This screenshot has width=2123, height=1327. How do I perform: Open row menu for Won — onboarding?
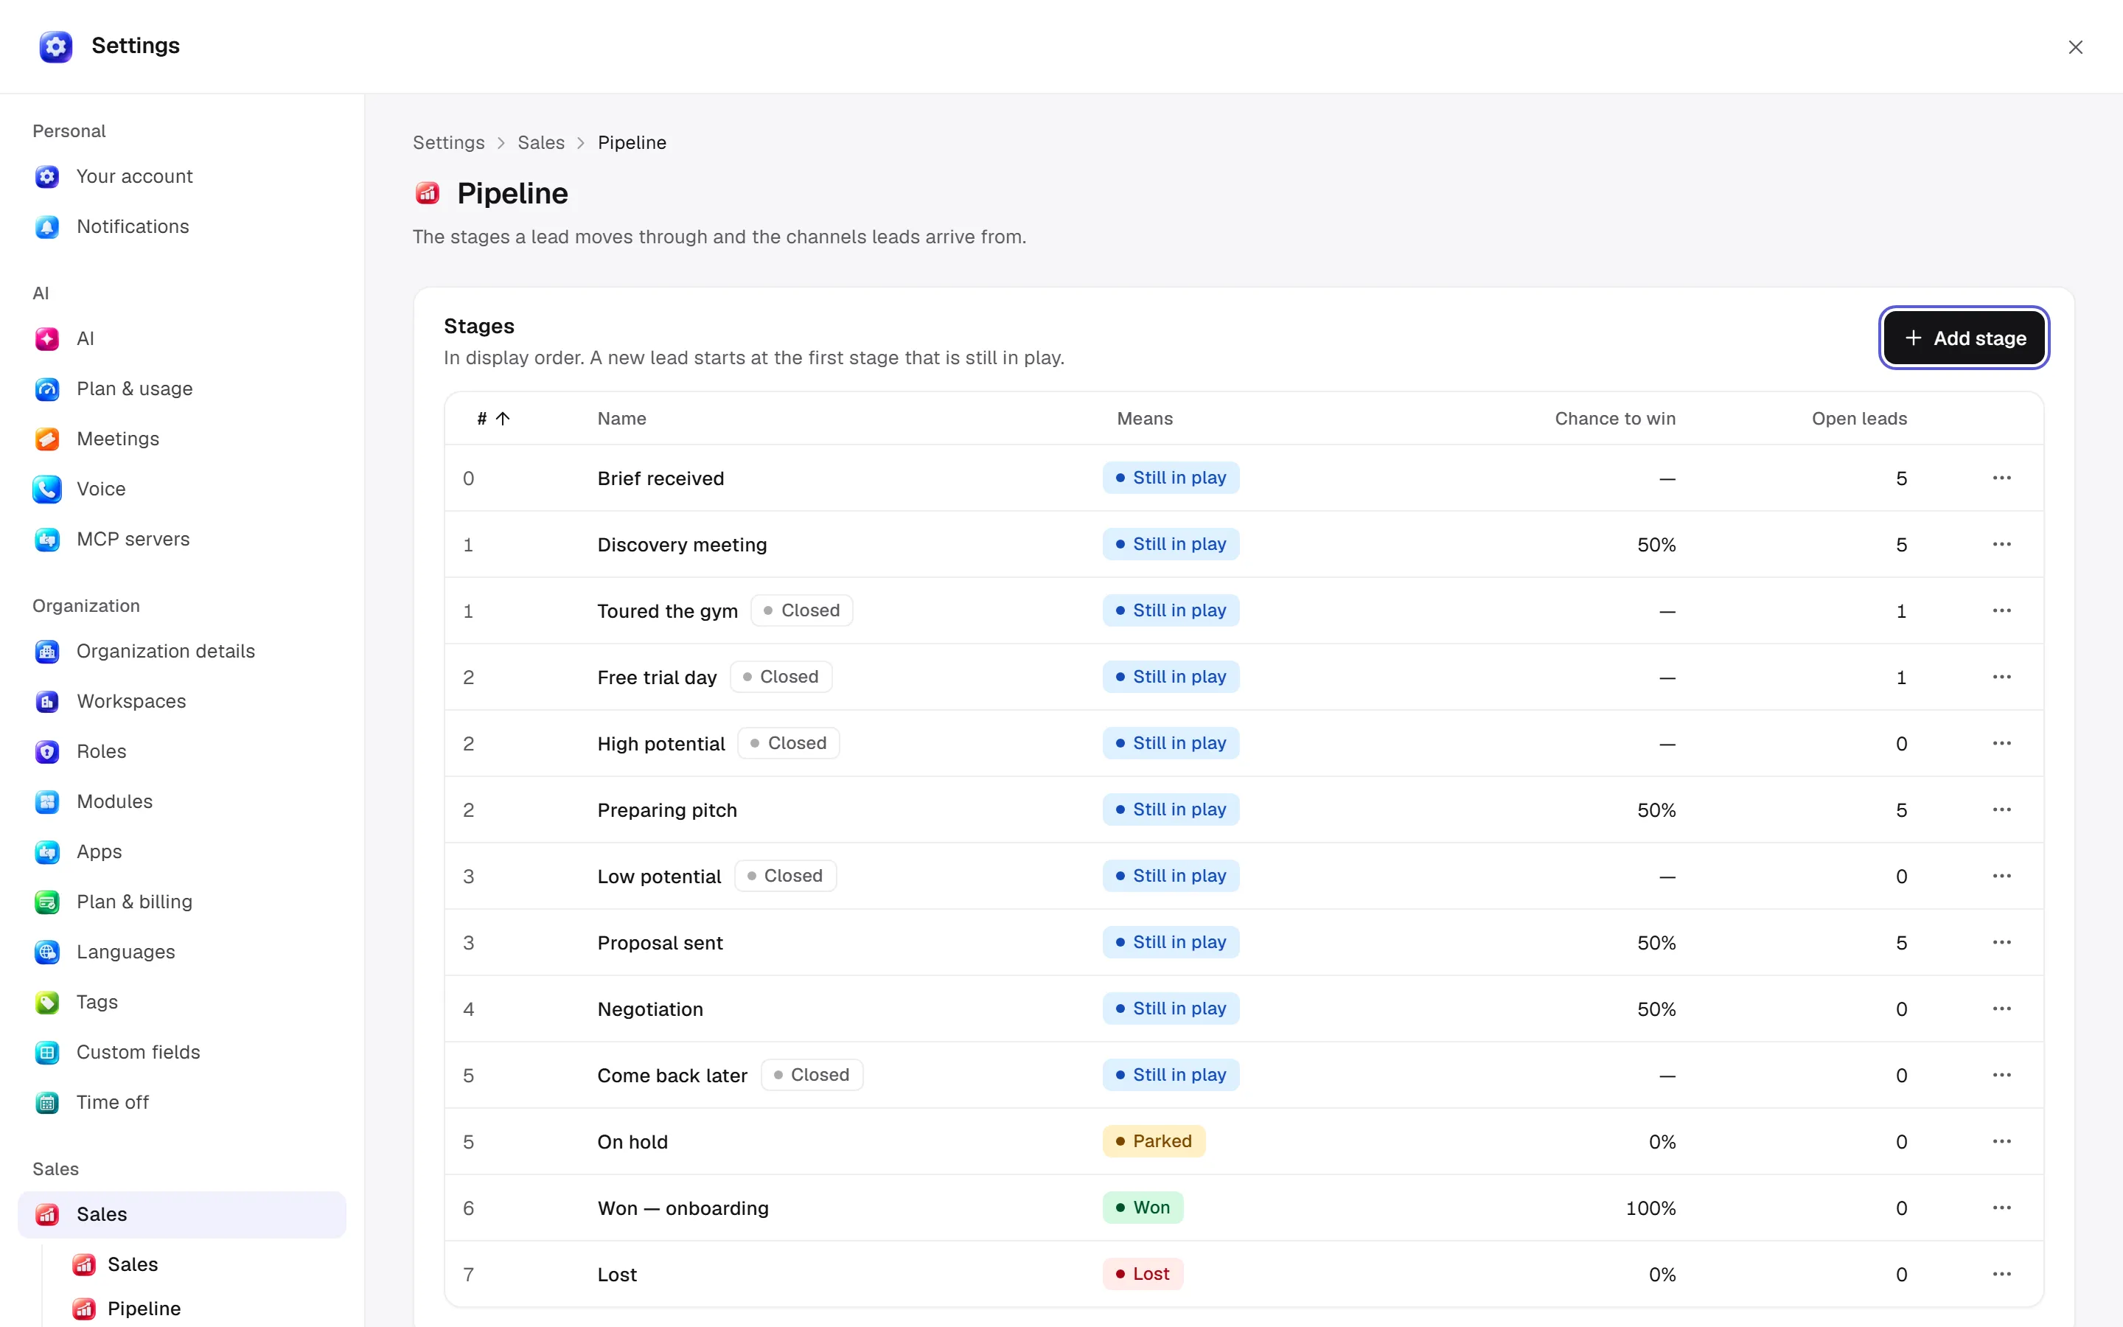pyautogui.click(x=2001, y=1208)
